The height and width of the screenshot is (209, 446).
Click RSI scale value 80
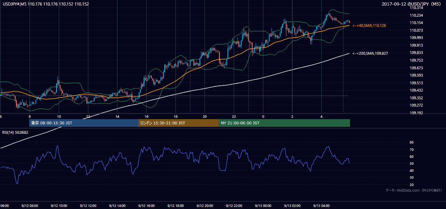tap(411, 142)
